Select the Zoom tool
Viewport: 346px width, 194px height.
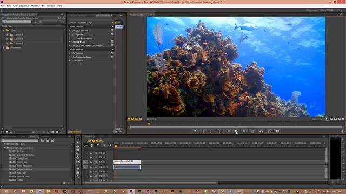pyautogui.click(x=78, y=176)
